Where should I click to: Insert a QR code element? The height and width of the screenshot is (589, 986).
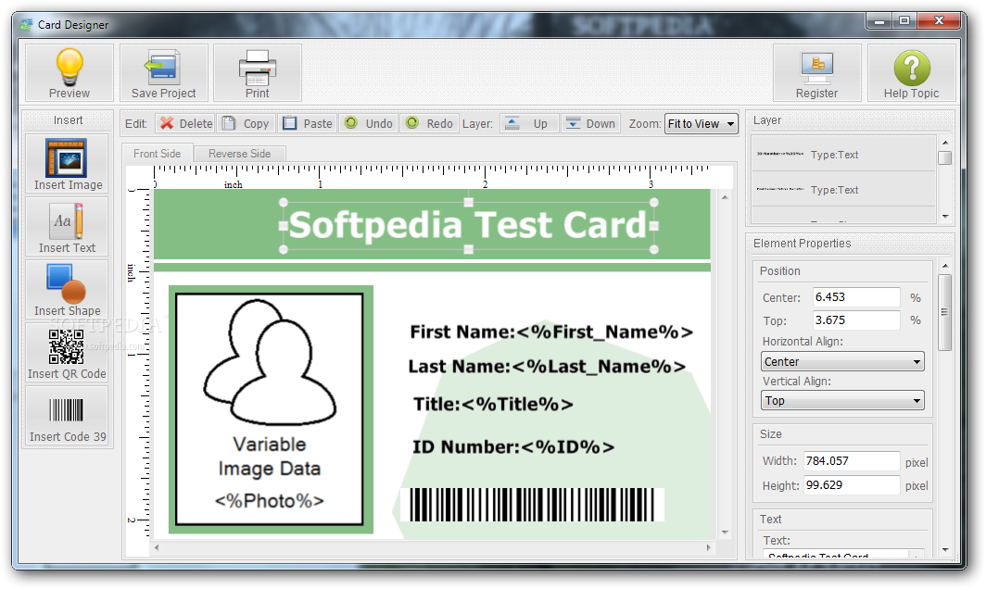pos(68,353)
